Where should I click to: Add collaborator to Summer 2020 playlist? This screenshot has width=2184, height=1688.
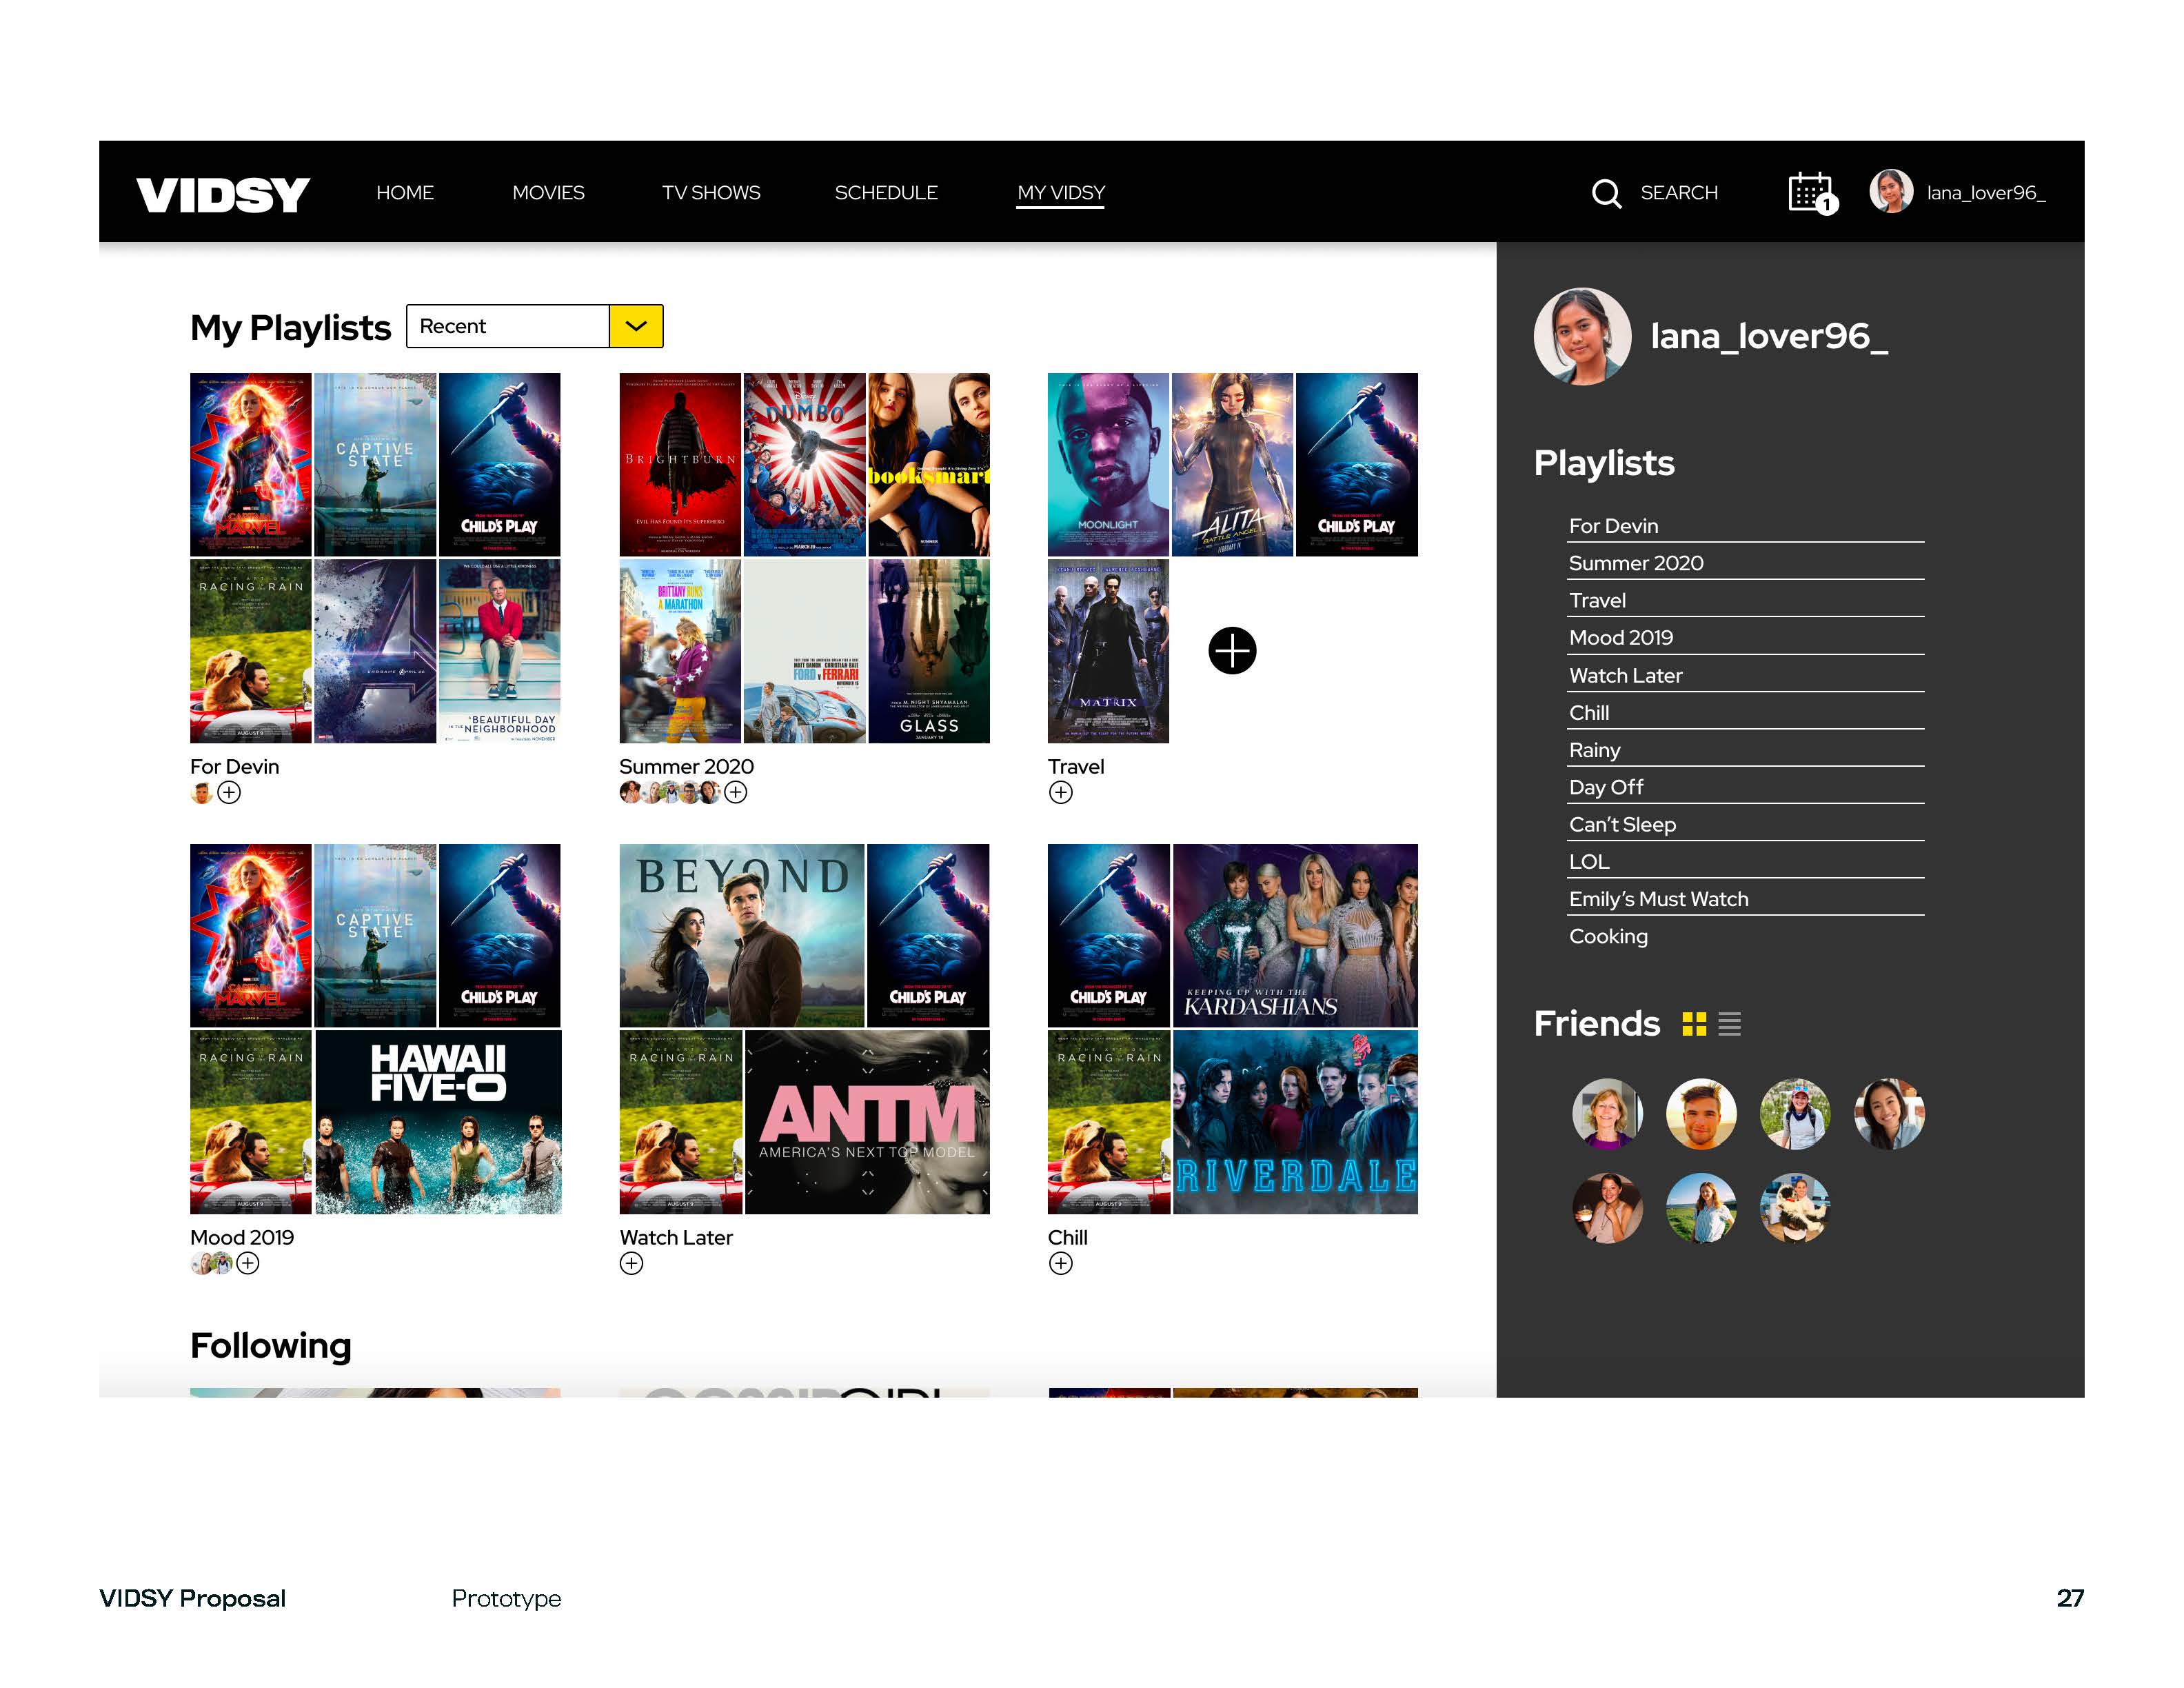(736, 793)
